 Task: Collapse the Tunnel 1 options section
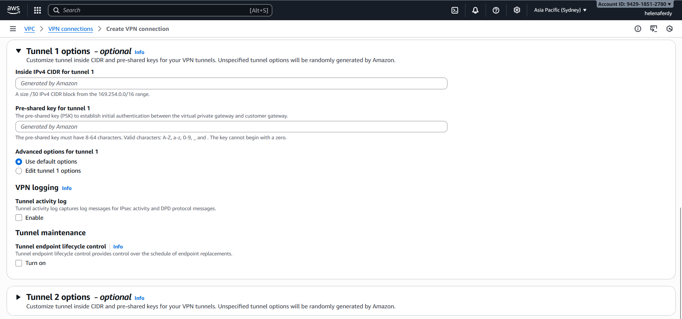point(18,51)
